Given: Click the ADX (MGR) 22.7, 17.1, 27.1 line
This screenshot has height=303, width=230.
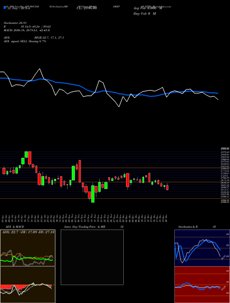Looking at the screenshot, I should point(34,38).
